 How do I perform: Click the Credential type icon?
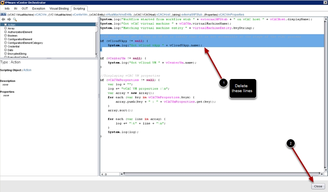tap(5, 46)
